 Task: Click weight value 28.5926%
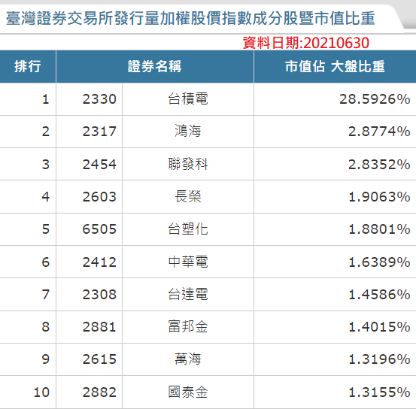pos(375,99)
